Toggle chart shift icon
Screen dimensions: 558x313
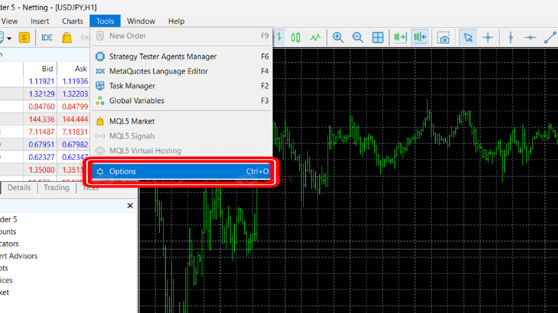click(x=420, y=37)
